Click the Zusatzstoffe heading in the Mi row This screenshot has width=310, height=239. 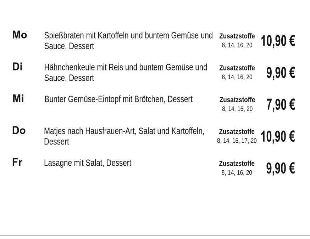click(237, 100)
